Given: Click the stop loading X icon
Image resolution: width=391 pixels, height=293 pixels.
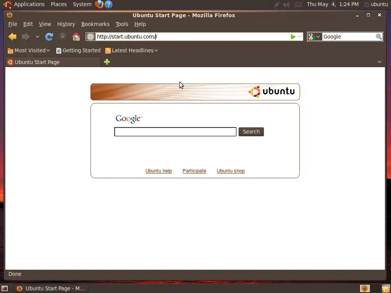Looking at the screenshot, I should click(x=62, y=37).
